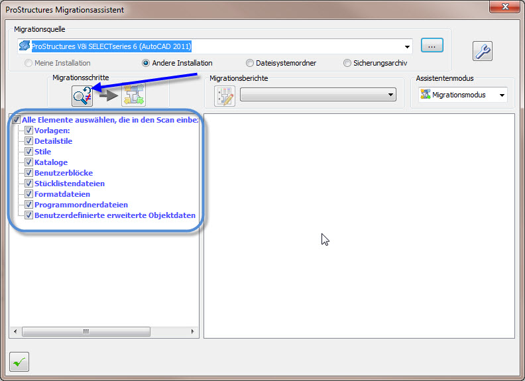Screen dimensions: 525x381
Task: Select the Benutzerblöcke tree label
Action: [64, 173]
